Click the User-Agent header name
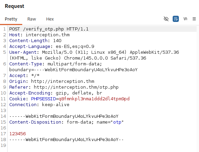The height and width of the screenshot is (152, 199). click(23, 52)
